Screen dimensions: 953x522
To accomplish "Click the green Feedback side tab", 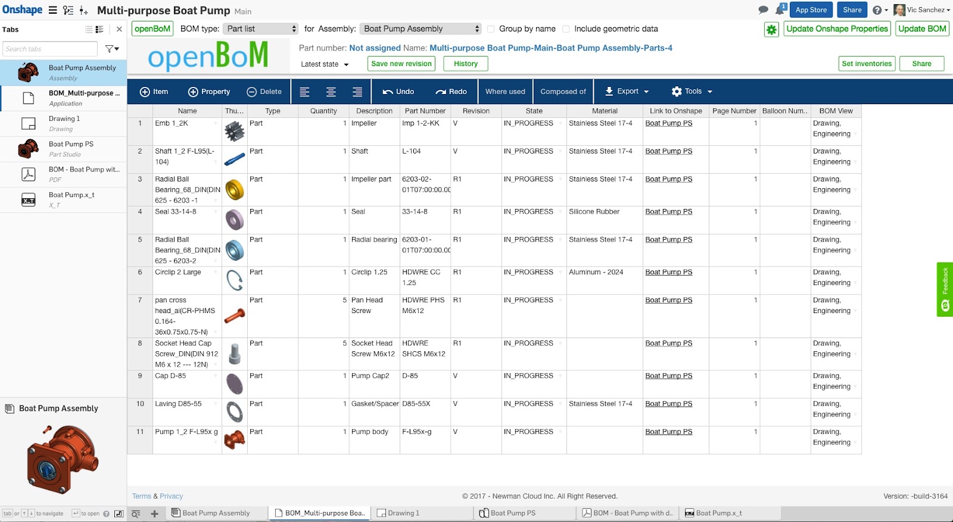I will pos(945,289).
